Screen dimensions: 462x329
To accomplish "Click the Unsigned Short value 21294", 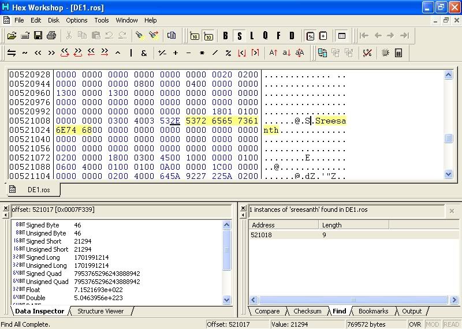I will point(83,249).
